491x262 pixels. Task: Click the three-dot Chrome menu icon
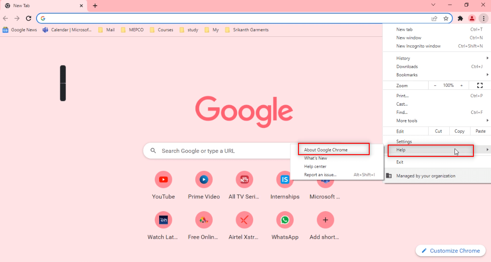[x=484, y=18]
